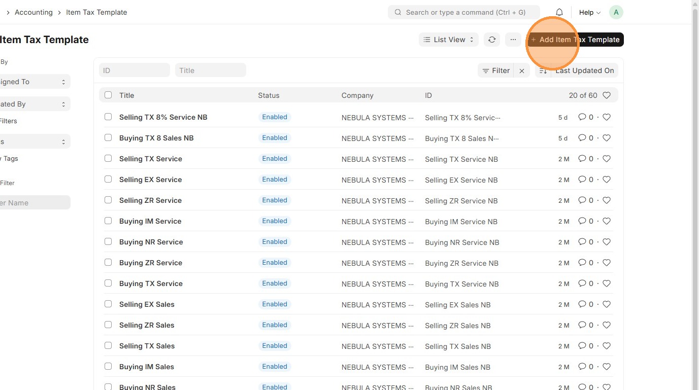Click the heart on Buying ZR Service row
Screen dimensions: 699x390
[607, 263]
